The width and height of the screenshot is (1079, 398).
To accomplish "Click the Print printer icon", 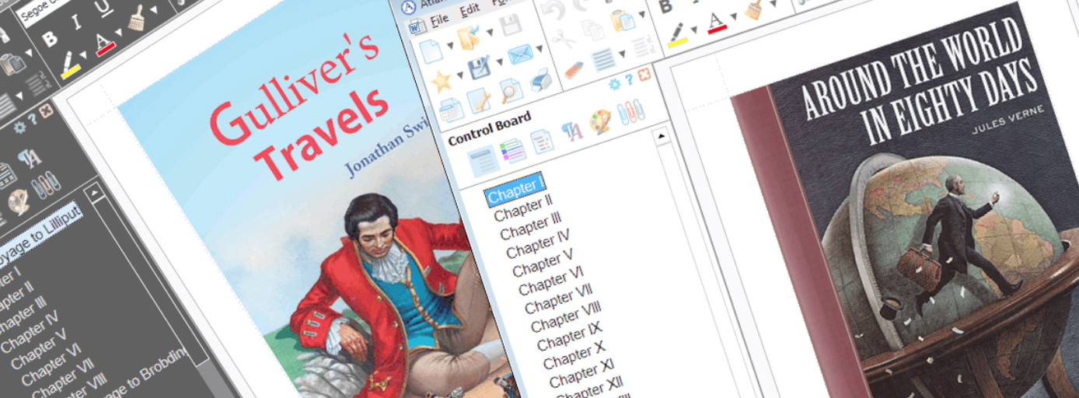I will coord(541,80).
